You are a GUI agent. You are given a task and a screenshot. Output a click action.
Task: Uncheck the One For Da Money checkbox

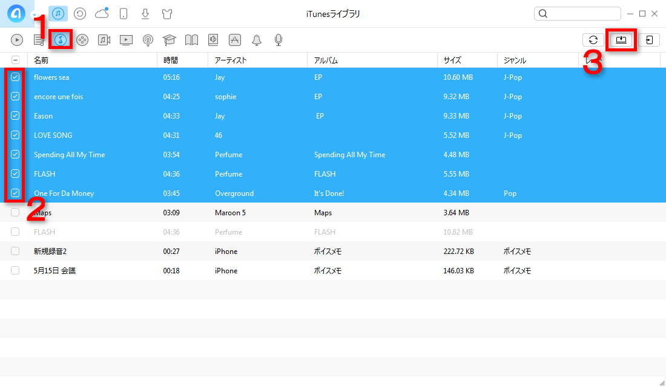tap(15, 193)
